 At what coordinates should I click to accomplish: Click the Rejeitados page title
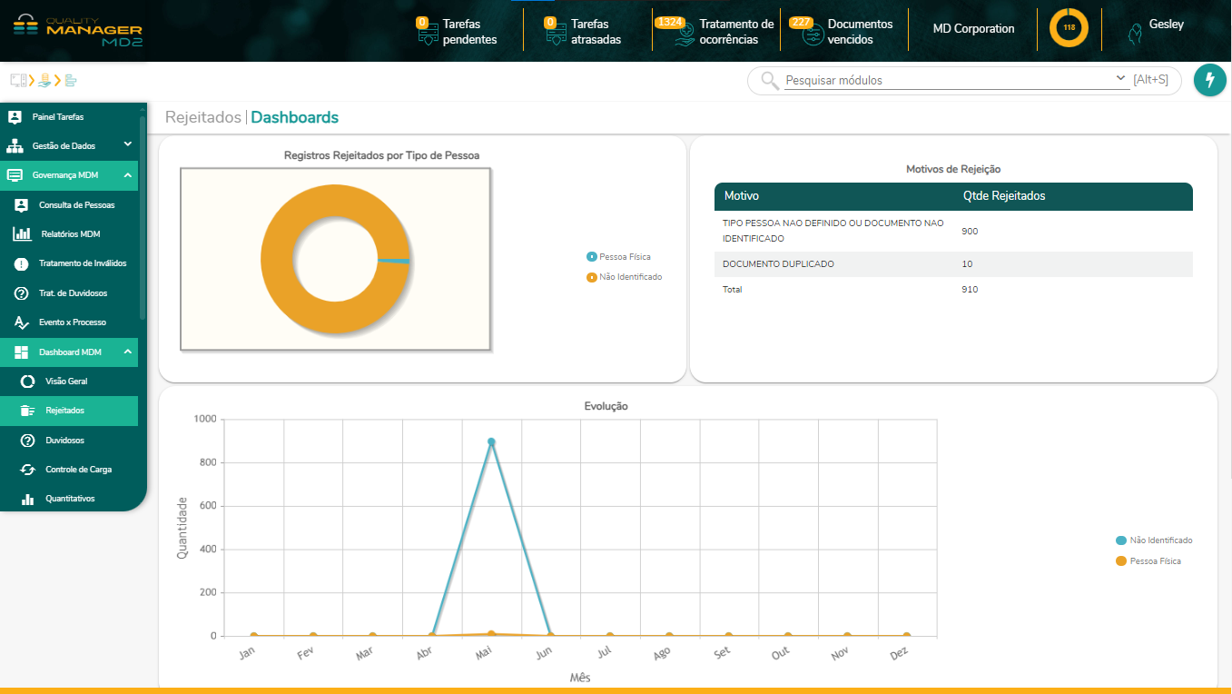[x=203, y=117]
